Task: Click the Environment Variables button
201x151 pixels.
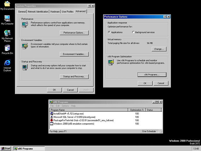Action: 74,54
